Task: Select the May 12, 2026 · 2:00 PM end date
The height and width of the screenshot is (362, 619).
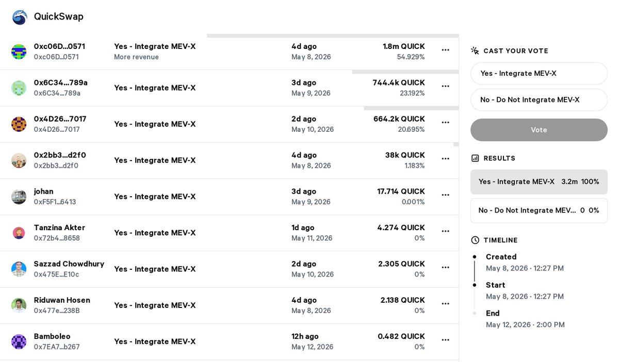Action: [525, 325]
